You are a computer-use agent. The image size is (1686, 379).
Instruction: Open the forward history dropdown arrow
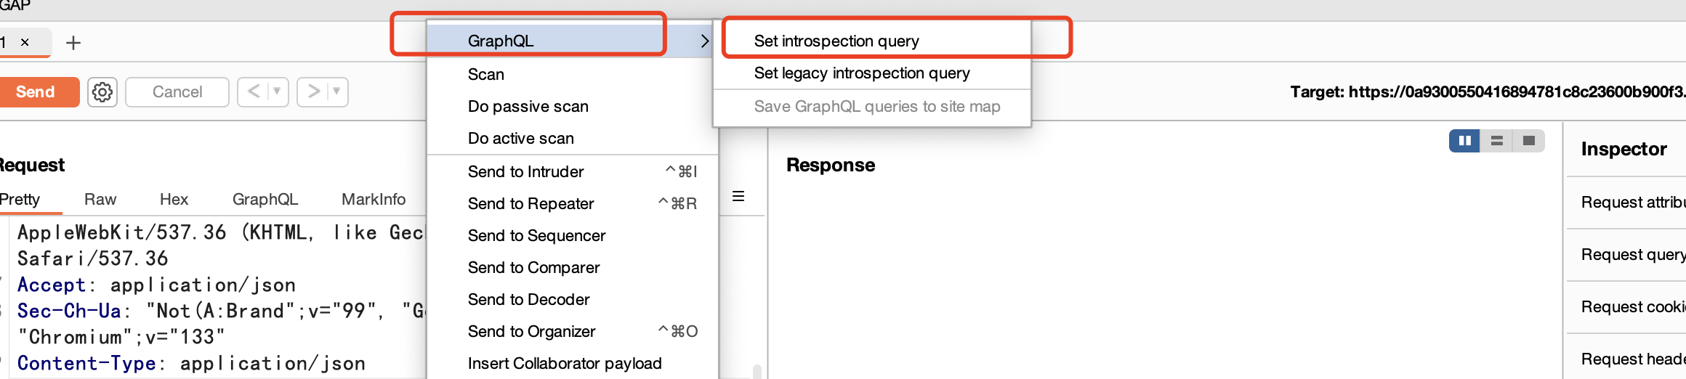click(336, 91)
